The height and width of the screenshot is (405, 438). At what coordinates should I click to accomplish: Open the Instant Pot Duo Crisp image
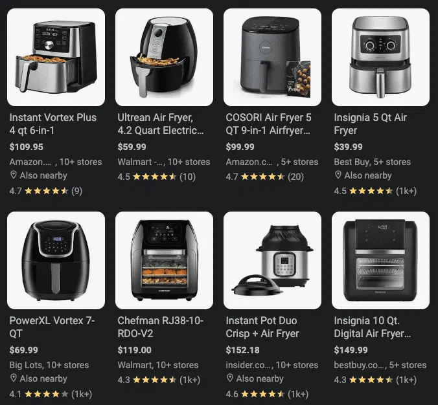(x=272, y=260)
